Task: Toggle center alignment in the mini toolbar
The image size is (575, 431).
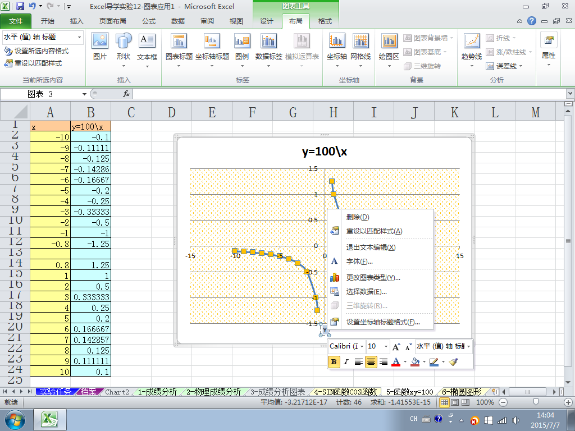Action: pos(371,362)
